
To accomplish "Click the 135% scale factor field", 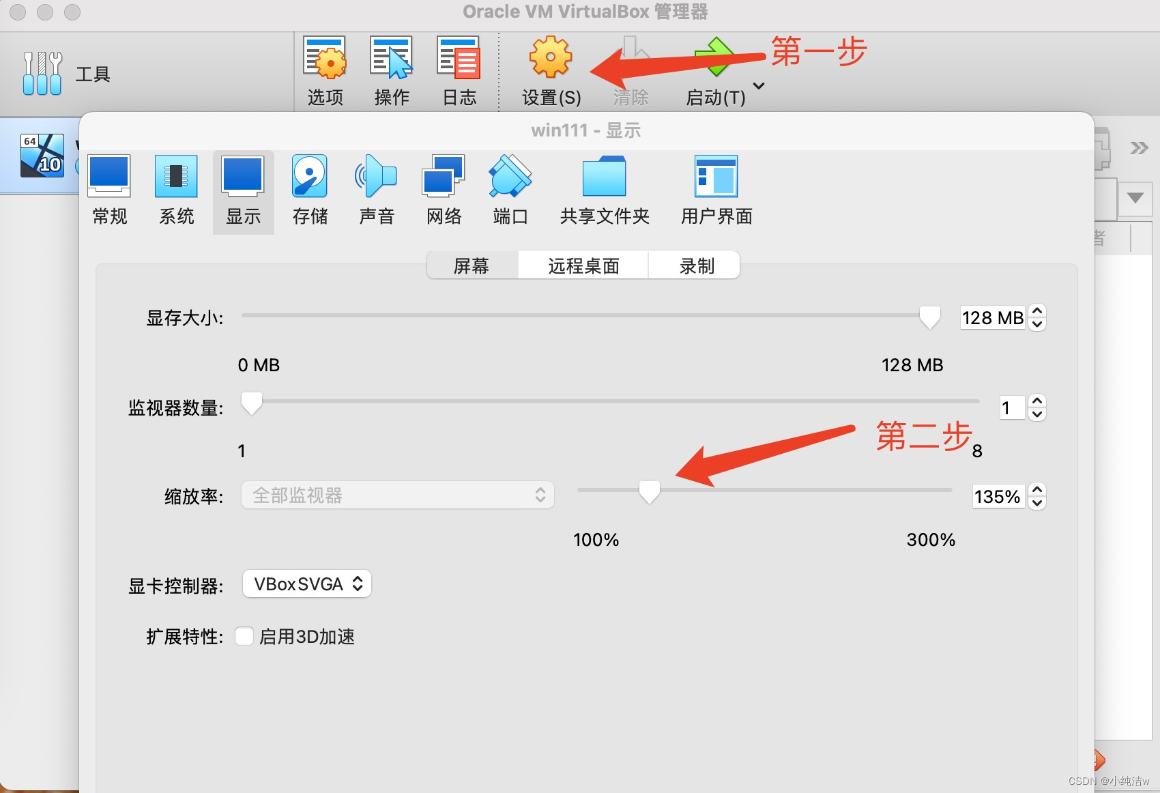I will pyautogui.click(x=999, y=496).
